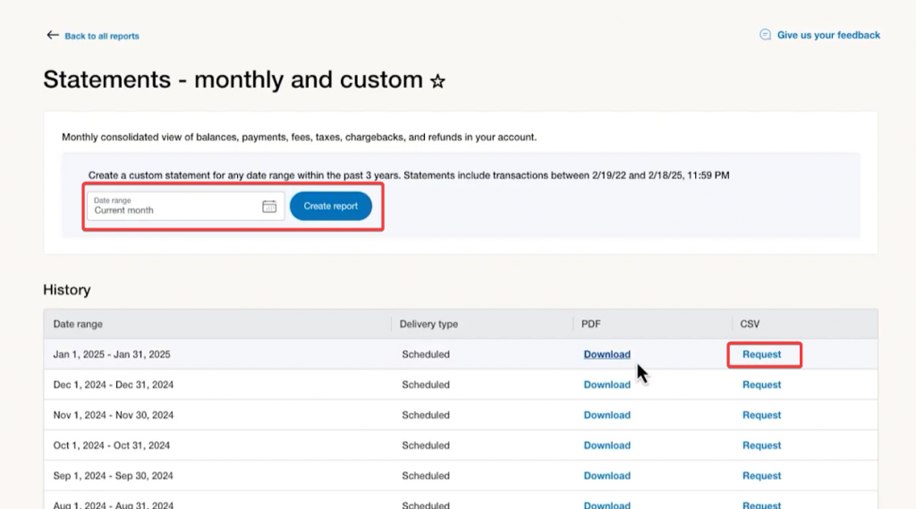
Task: Select the Delivery type column header
Action: click(x=428, y=324)
